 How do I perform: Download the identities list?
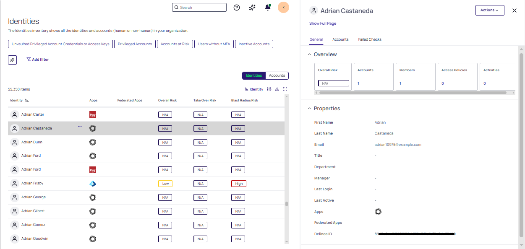coord(277,89)
